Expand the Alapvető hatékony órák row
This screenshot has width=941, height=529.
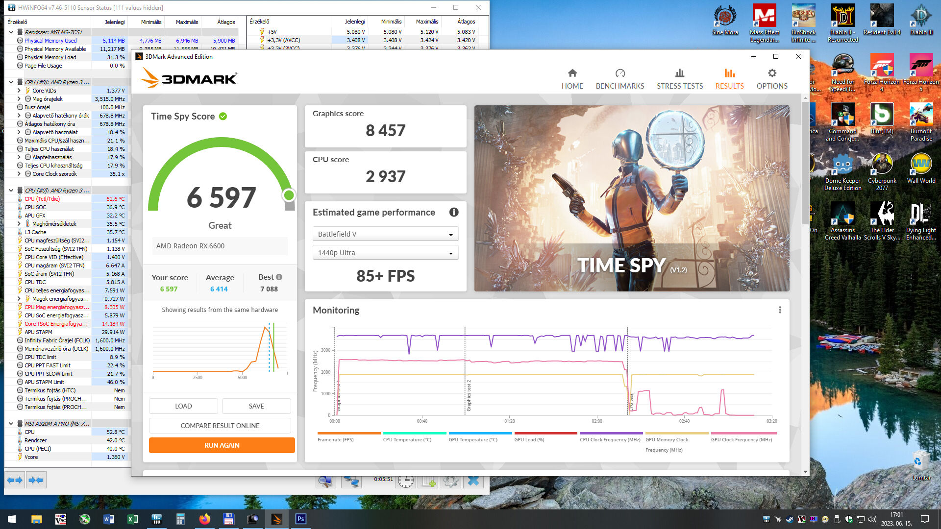[19, 116]
